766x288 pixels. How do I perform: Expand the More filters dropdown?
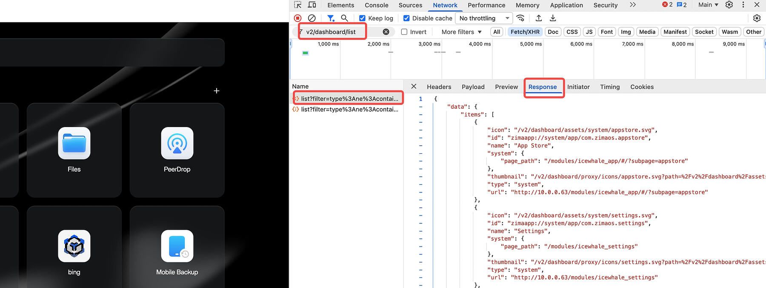pos(462,32)
